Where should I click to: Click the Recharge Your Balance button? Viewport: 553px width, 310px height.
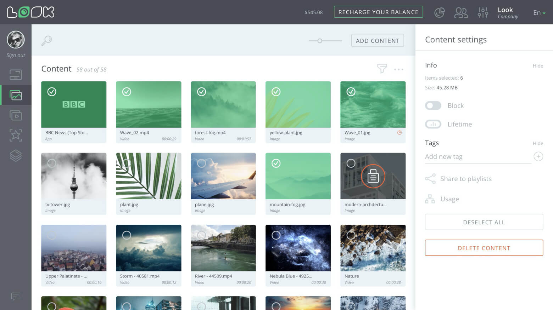[378, 12]
